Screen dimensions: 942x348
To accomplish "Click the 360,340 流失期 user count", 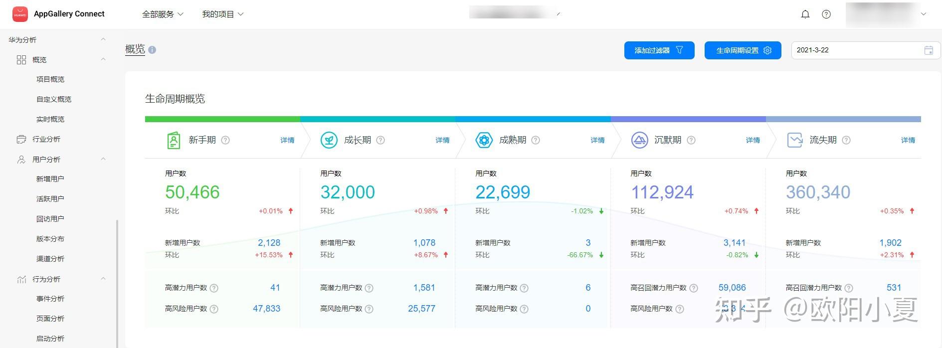I will [x=818, y=192].
